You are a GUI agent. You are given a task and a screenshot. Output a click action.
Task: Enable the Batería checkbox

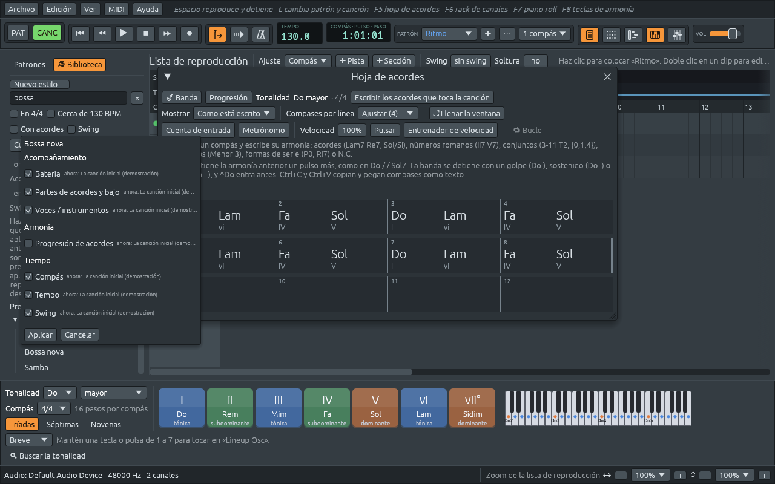[x=29, y=174]
